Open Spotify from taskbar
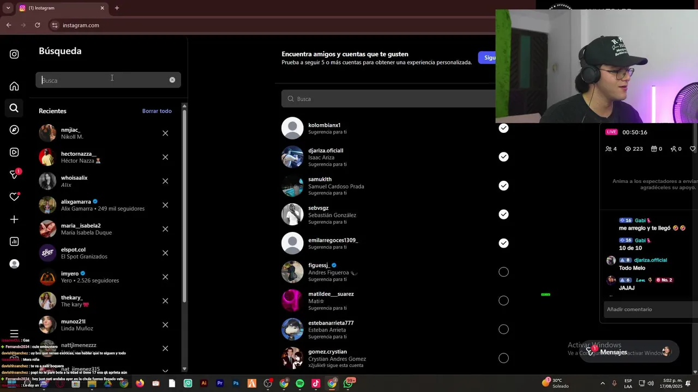 tap(300, 383)
